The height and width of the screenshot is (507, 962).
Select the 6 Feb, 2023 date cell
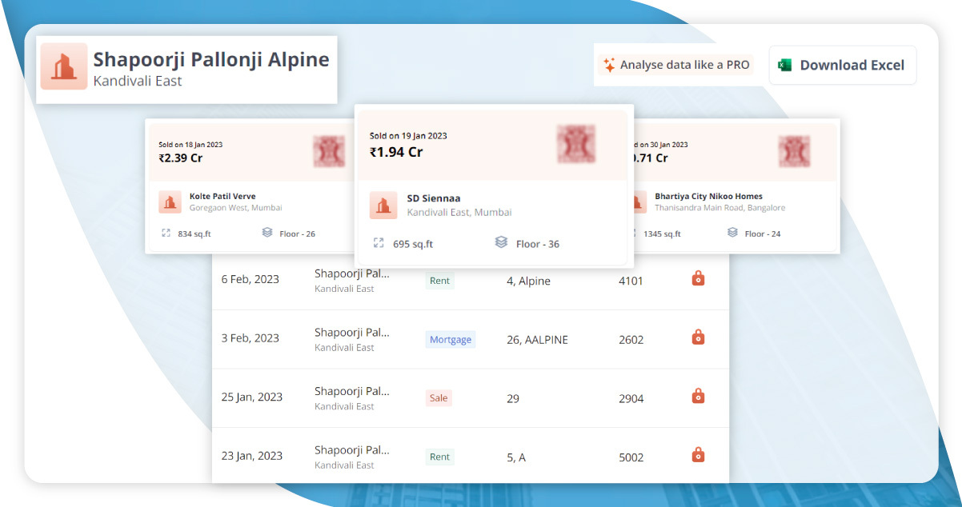pyautogui.click(x=251, y=279)
